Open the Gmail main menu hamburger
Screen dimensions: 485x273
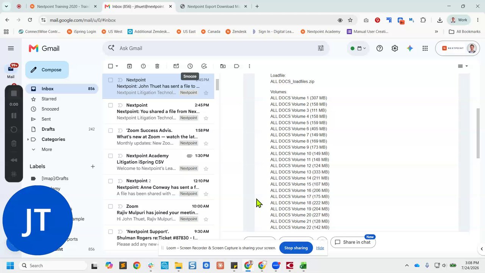coord(11,48)
